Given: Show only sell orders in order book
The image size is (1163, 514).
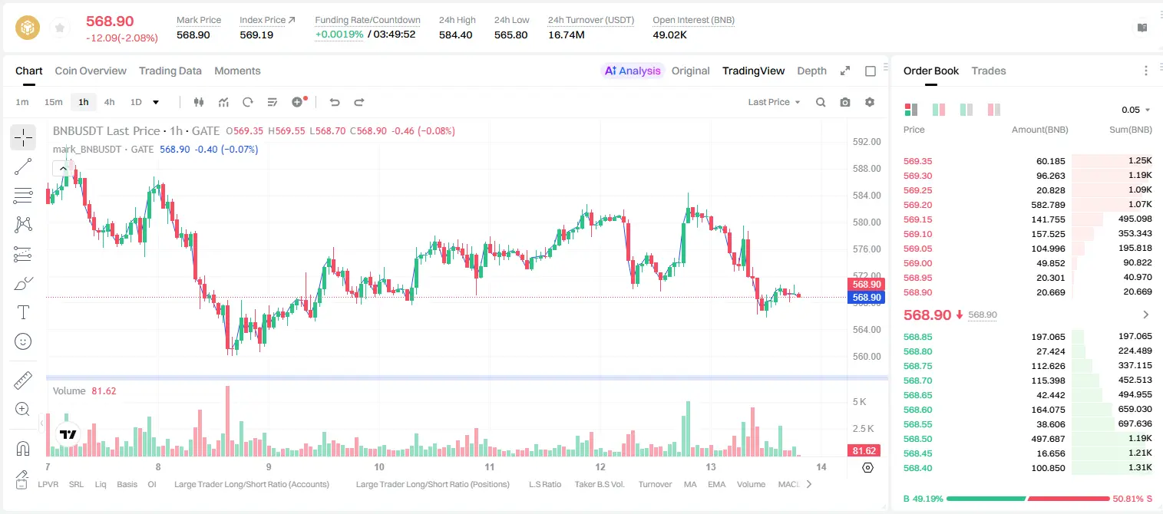Looking at the screenshot, I should pyautogui.click(x=994, y=110).
